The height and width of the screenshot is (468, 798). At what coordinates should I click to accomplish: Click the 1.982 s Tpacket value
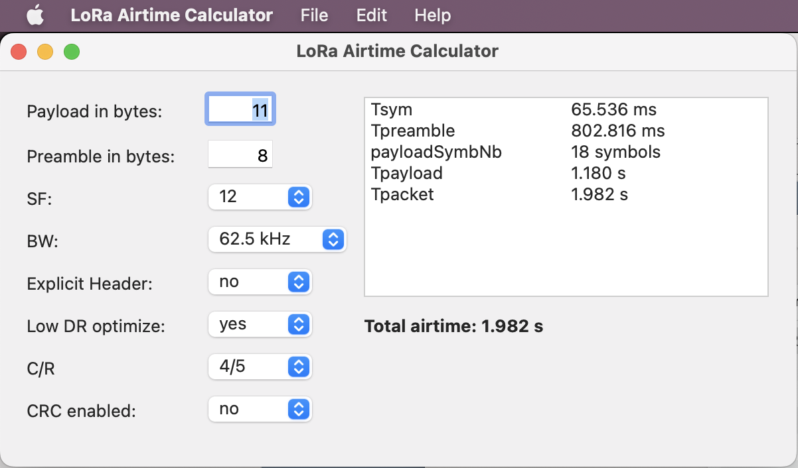599,194
